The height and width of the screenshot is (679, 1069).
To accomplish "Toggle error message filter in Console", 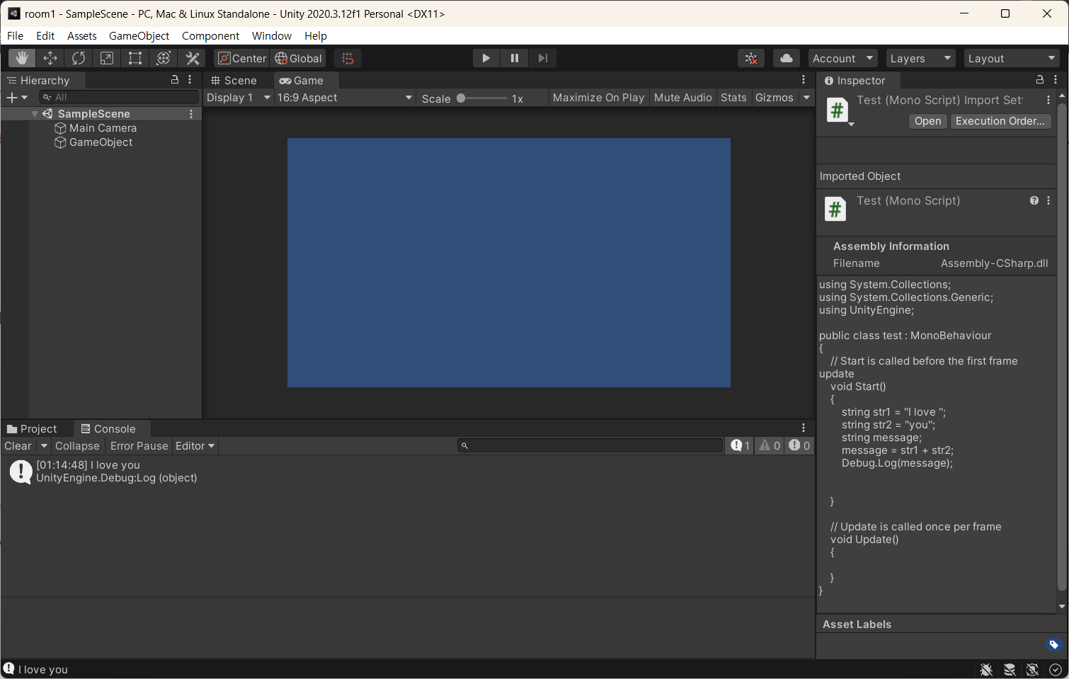I will [799, 445].
